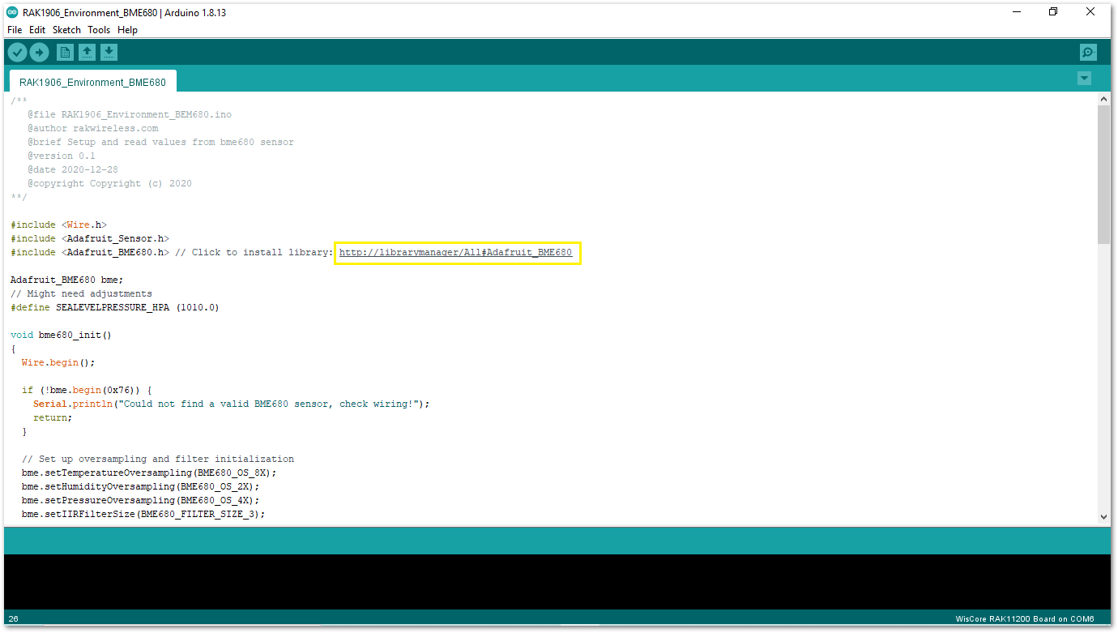Image resolution: width=1118 pixels, height=633 pixels.
Task: Click the '#include <Wire.h>' line
Action: (58, 225)
